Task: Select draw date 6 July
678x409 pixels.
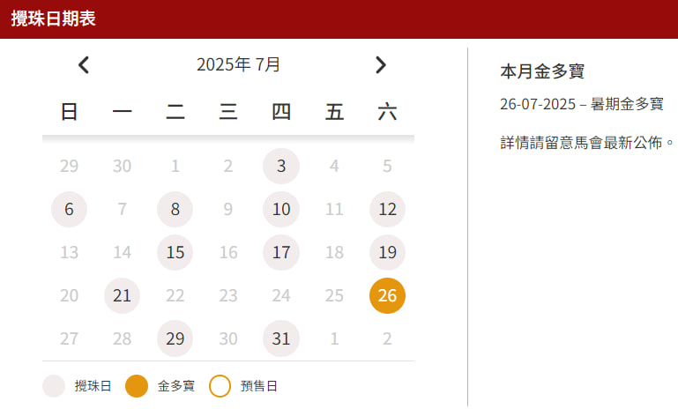Action: [x=70, y=210]
